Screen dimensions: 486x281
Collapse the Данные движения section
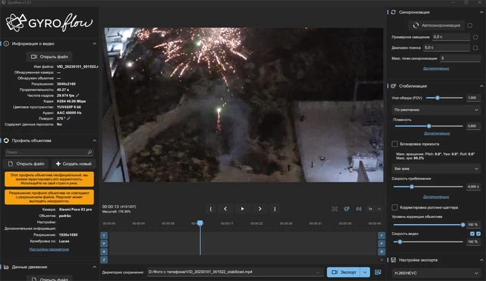pos(94,266)
